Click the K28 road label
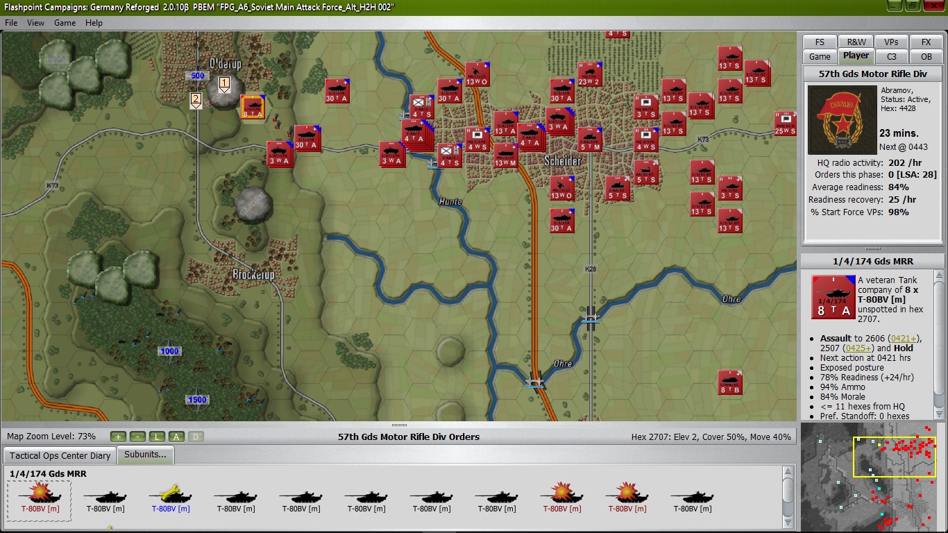 point(591,268)
